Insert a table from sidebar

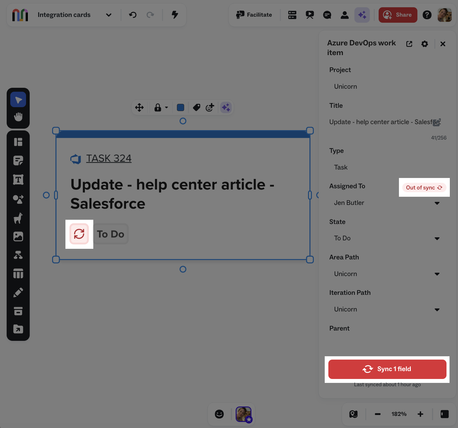(x=18, y=274)
